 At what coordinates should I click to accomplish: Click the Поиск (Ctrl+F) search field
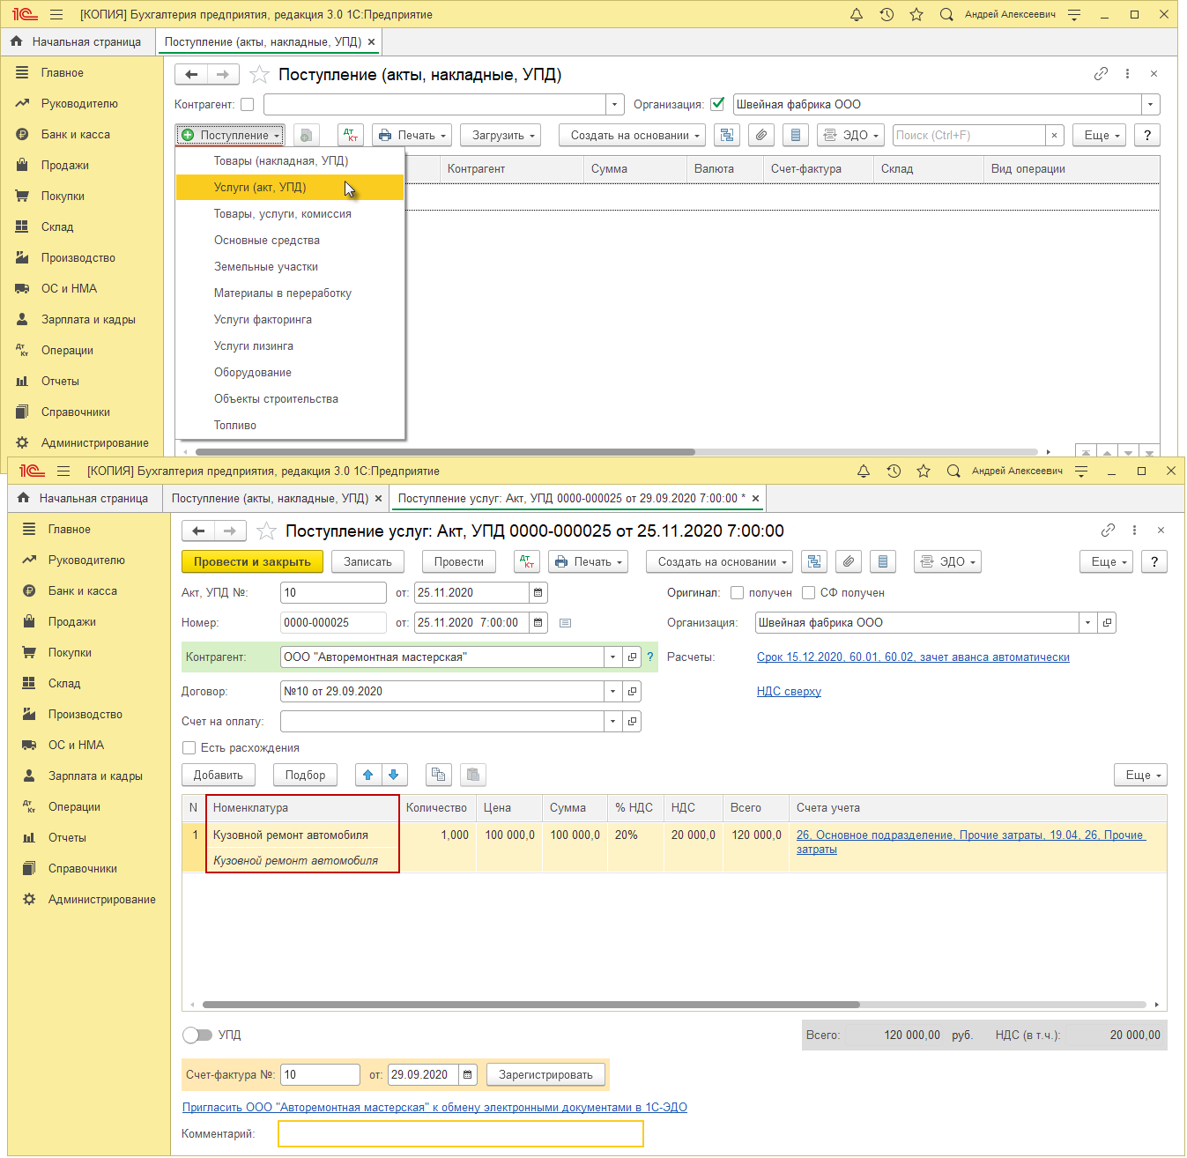click(969, 135)
